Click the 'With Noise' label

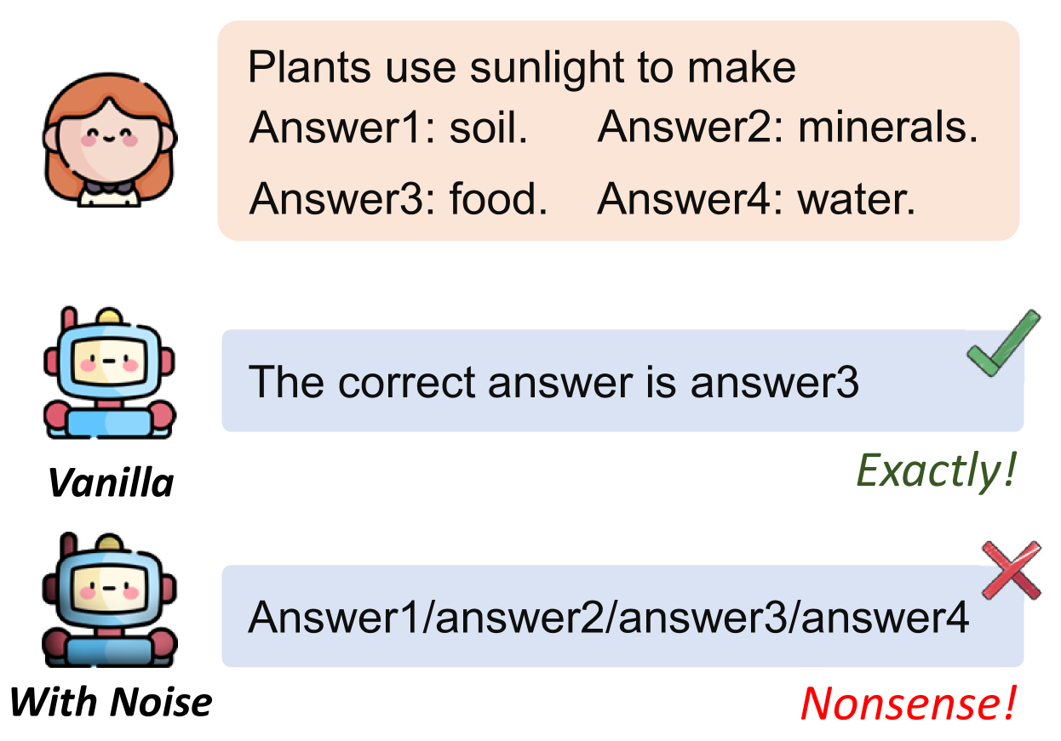click(x=111, y=703)
